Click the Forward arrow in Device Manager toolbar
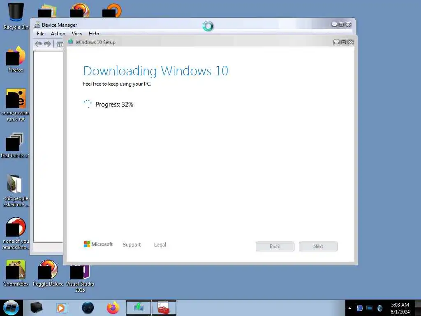The image size is (421, 316). 48,44
